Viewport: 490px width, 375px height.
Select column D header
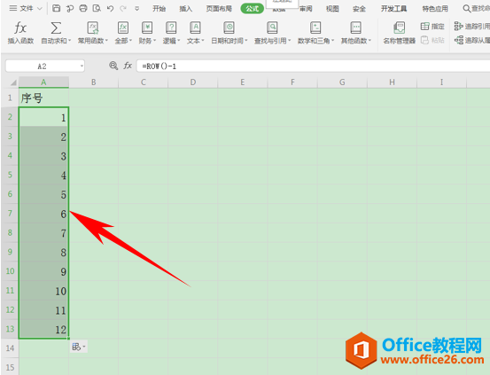click(193, 82)
